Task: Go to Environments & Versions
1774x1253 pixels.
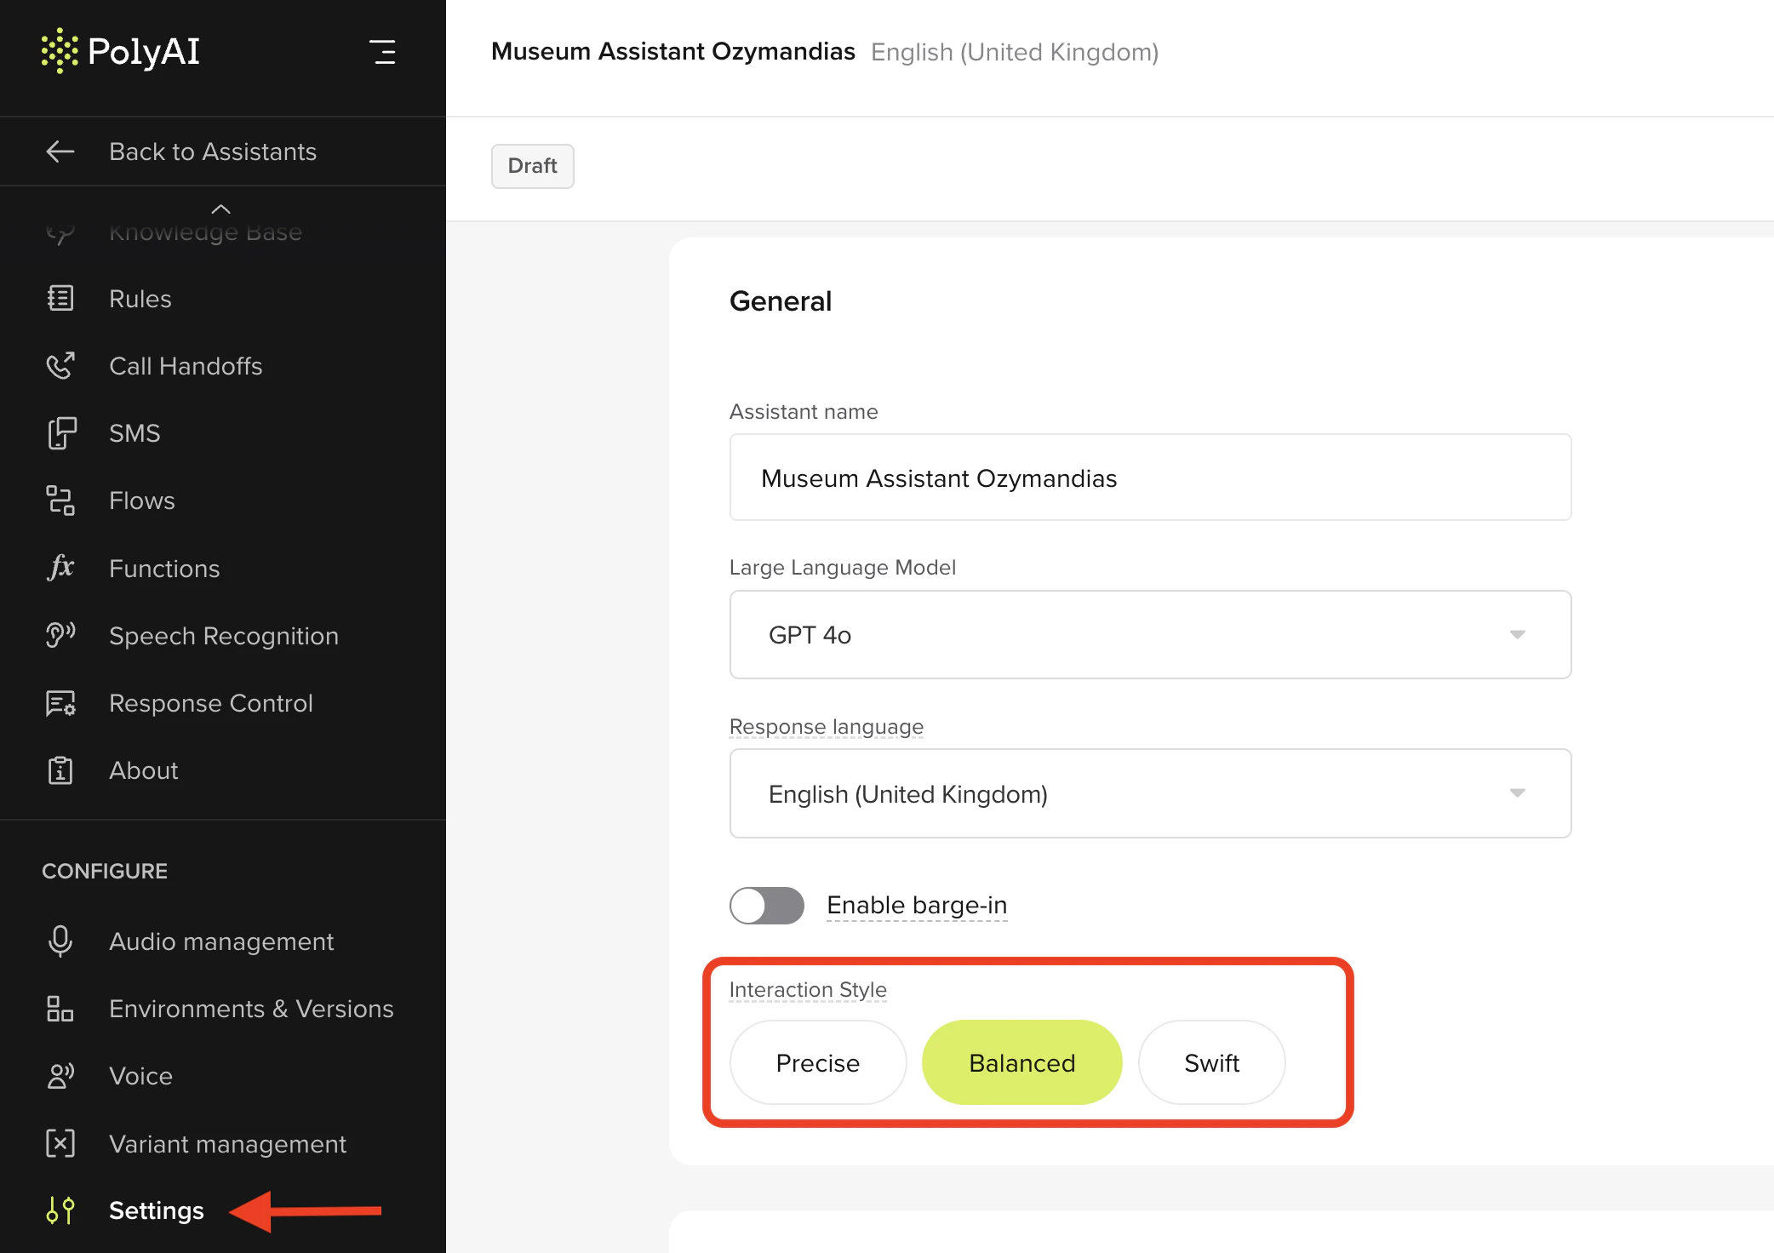Action: pos(251,1009)
